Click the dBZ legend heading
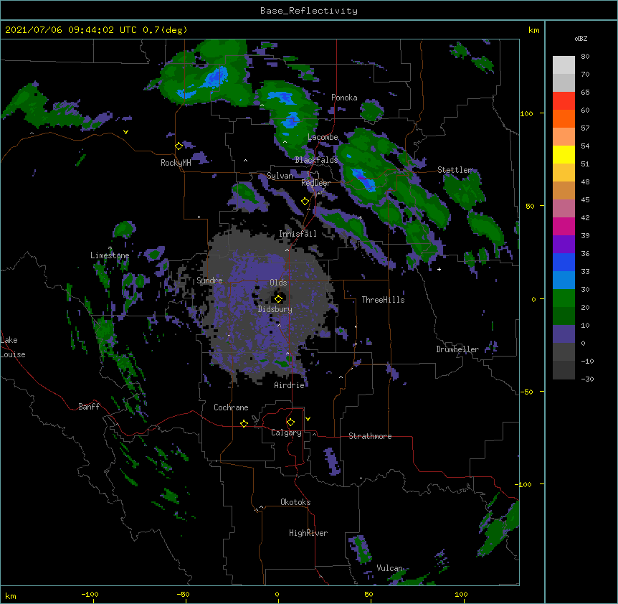The width and height of the screenshot is (618, 604). 581,39
